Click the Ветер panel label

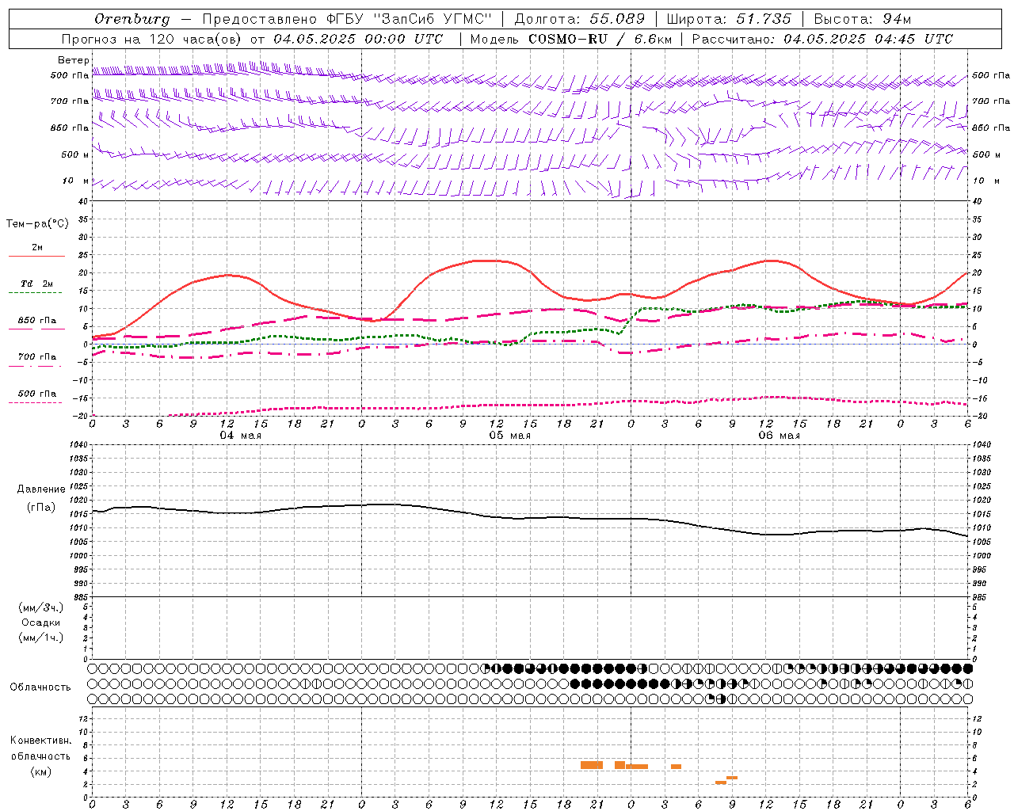point(72,60)
